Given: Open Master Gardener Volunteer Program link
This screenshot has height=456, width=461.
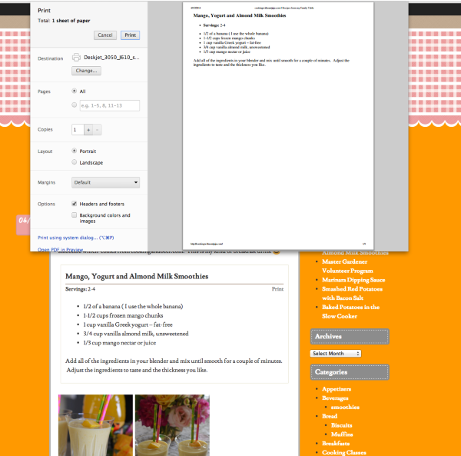Looking at the screenshot, I should 347,266.
